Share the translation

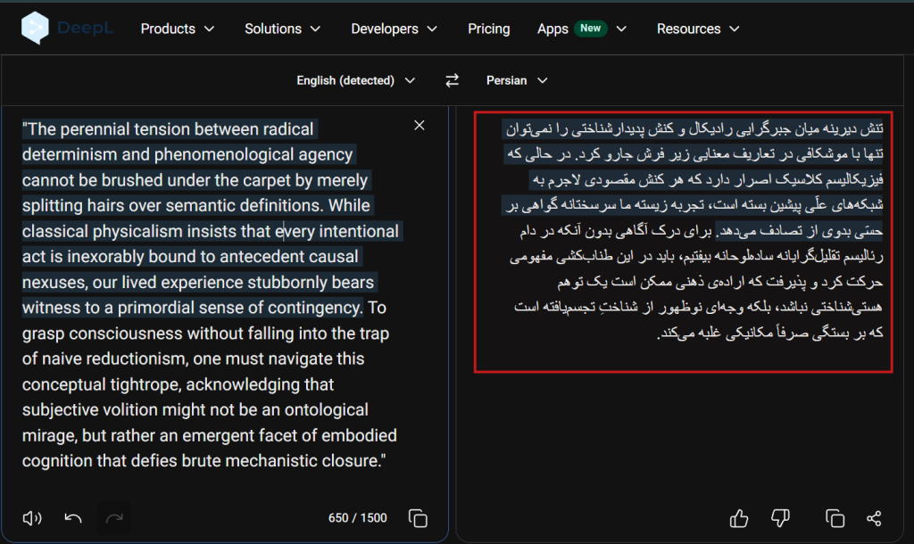[874, 518]
